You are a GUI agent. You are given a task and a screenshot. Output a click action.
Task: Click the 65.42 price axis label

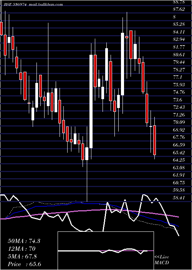pyautogui.click(x=179, y=153)
